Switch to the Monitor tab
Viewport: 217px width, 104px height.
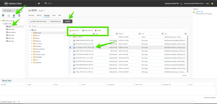point(39,15)
